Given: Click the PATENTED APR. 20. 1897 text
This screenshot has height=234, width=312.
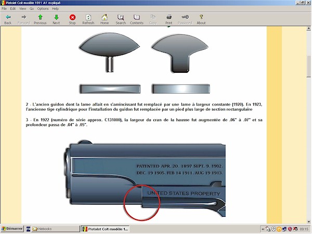Looking at the screenshot, I should pos(180,166).
